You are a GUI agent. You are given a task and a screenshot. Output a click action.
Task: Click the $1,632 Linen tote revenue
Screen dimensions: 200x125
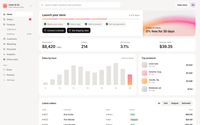189,65
